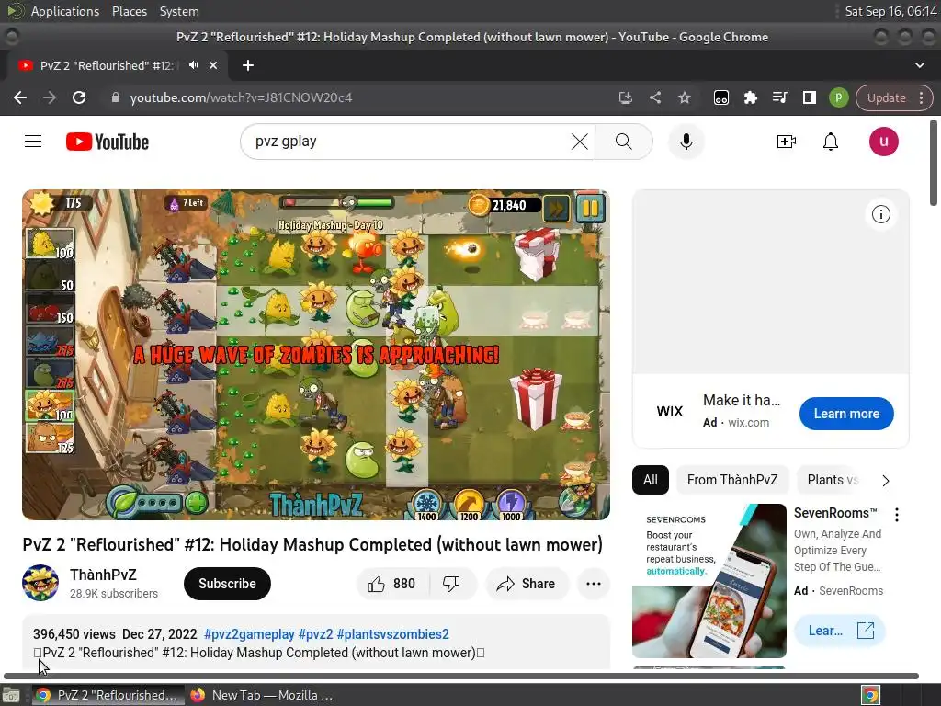Open the #plantsvszombies2 hashtag
Image resolution: width=941 pixels, height=706 pixels.
392,634
